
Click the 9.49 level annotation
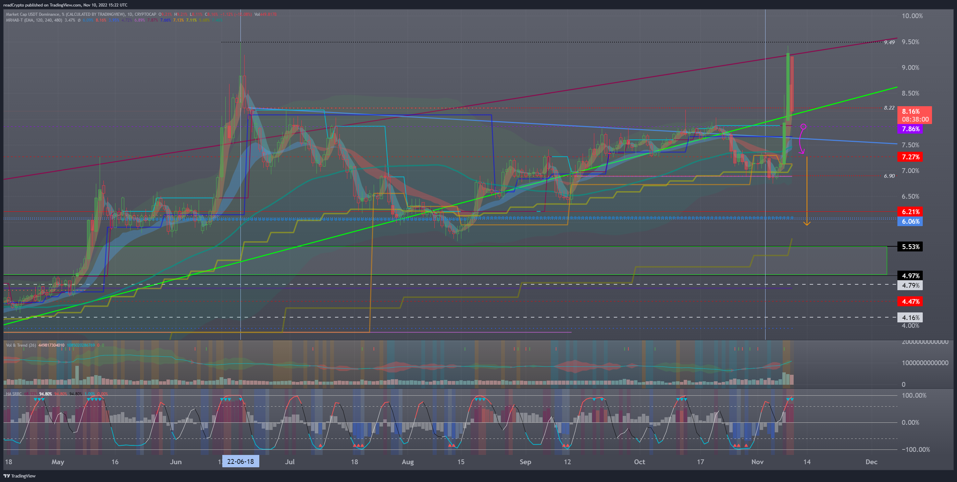pos(890,42)
